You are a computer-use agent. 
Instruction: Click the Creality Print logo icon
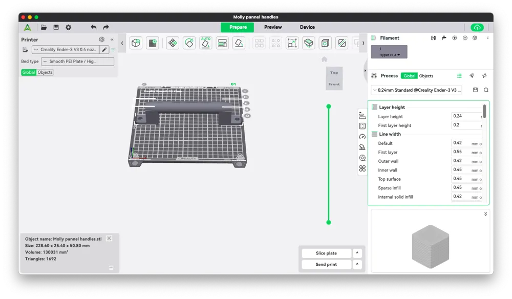coord(28,28)
